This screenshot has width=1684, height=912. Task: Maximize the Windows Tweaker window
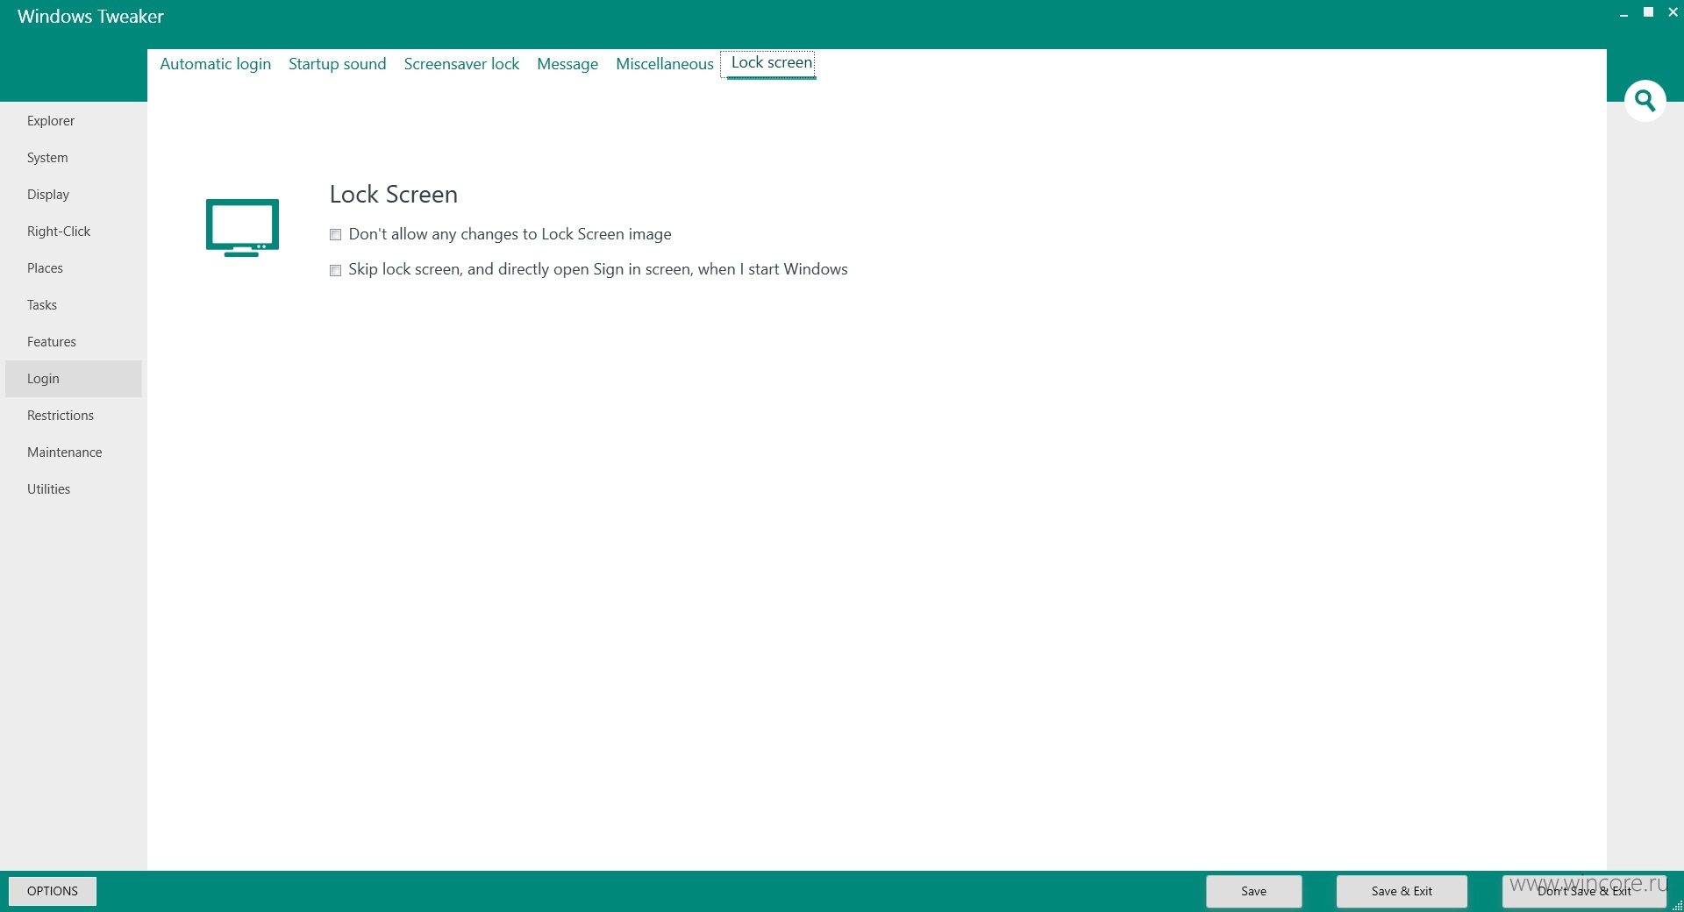point(1648,12)
